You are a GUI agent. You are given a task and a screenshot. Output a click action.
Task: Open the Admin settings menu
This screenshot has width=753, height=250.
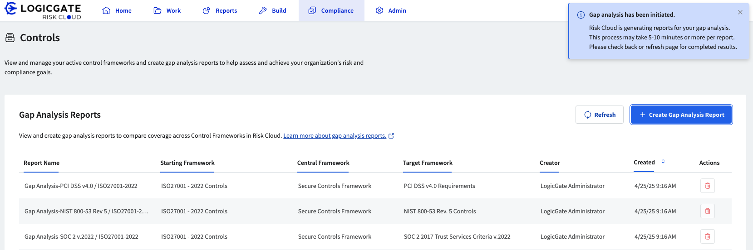[391, 10]
